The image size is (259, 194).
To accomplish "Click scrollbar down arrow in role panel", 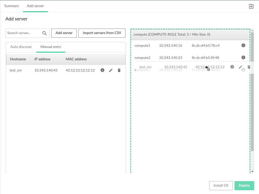I will (252, 171).
